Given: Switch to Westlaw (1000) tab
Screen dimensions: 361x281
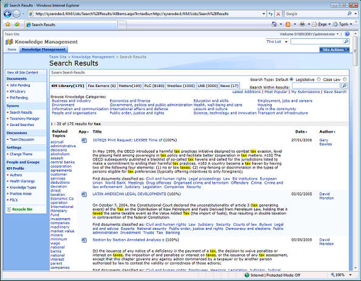Looking at the screenshot, I should [x=180, y=86].
